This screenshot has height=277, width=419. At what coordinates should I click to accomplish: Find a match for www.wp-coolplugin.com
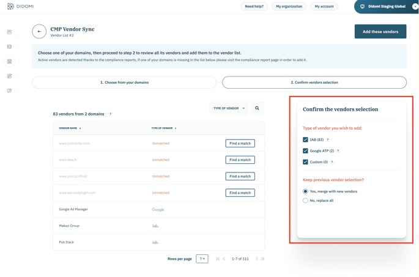(240, 193)
